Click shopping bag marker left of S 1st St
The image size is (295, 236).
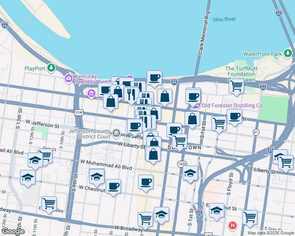[x=192, y=119]
